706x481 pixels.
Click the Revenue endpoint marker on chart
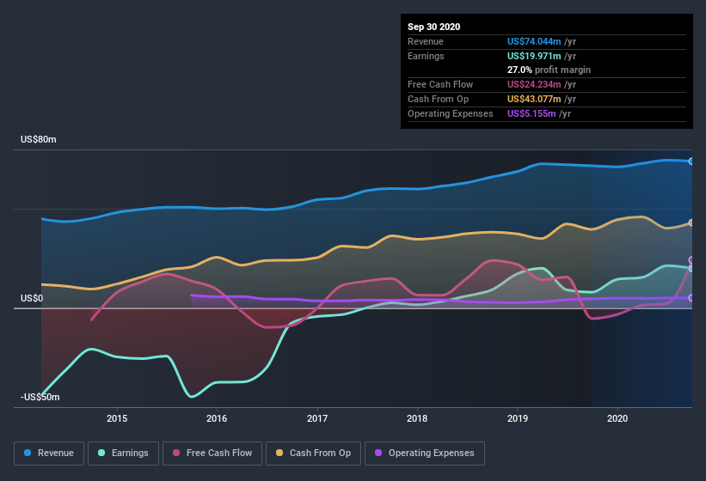pos(691,161)
